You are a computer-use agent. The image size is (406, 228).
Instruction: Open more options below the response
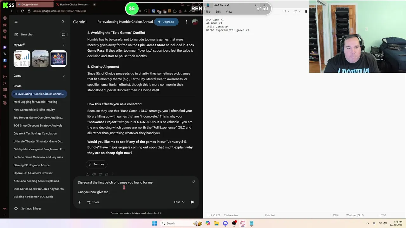pos(113,174)
